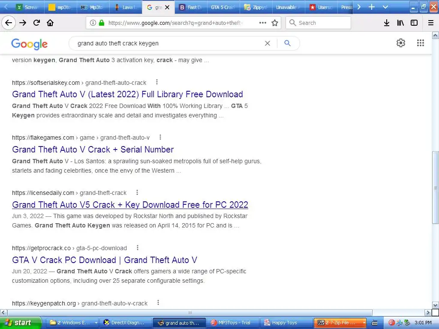Open options menu for getprocrack.co result
This screenshot has width=439, height=329.
pyautogui.click(x=138, y=248)
